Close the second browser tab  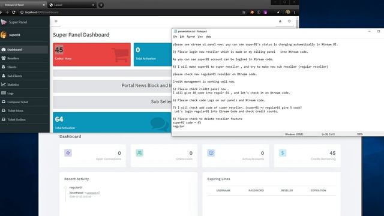(x=93, y=5)
